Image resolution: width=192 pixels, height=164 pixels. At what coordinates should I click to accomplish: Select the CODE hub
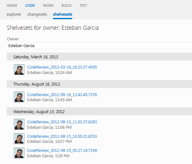coord(30,5)
